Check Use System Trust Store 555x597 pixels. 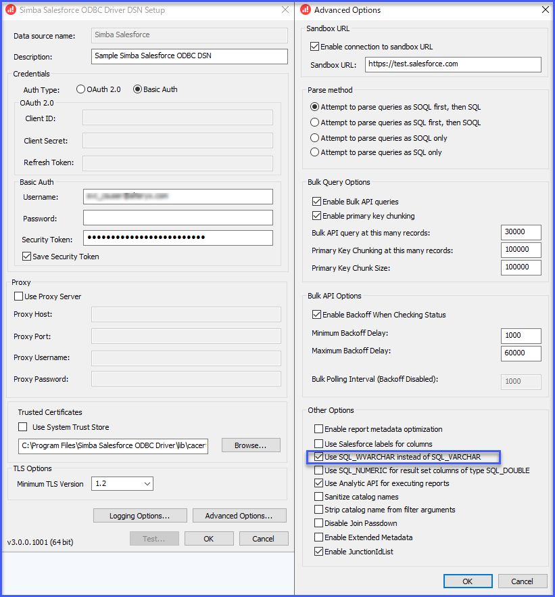coord(23,427)
